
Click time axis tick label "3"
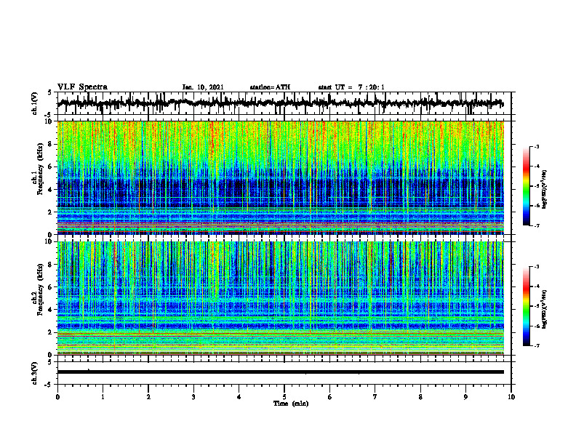point(193,397)
